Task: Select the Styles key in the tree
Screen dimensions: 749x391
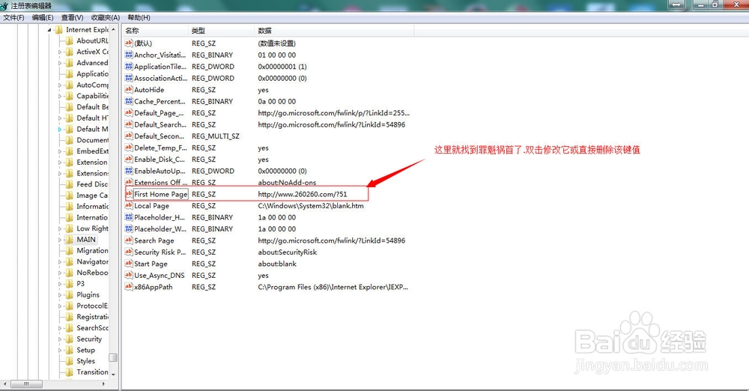Action: (86, 361)
